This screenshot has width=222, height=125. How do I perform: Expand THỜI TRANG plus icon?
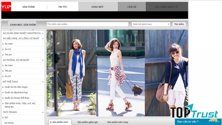(43, 113)
